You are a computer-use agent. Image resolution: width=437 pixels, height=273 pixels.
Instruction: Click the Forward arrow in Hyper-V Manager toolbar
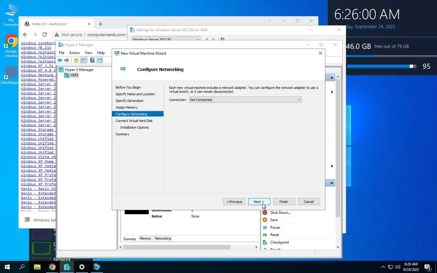[x=67, y=60]
